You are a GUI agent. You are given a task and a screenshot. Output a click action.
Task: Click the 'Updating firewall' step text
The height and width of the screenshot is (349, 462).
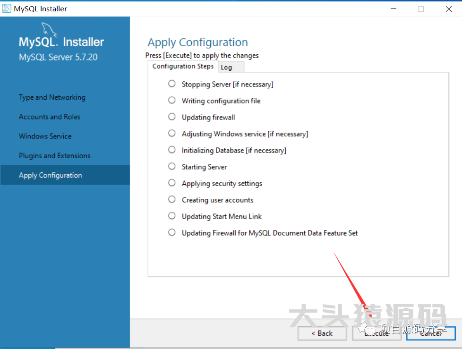point(208,118)
